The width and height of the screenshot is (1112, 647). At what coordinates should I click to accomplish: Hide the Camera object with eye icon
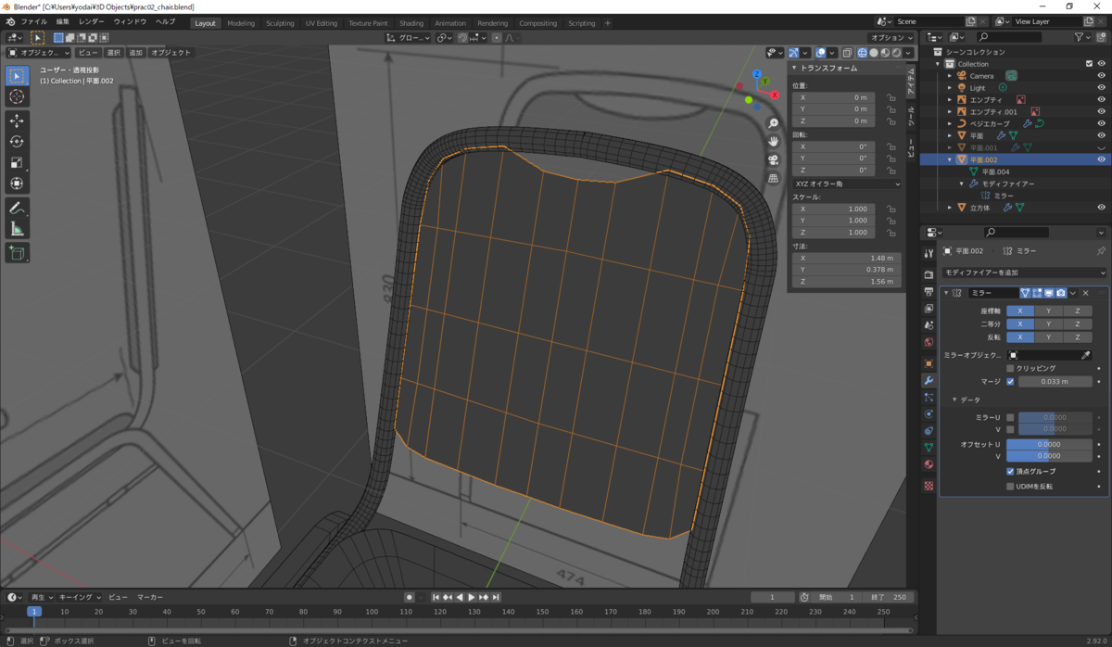(x=1101, y=76)
